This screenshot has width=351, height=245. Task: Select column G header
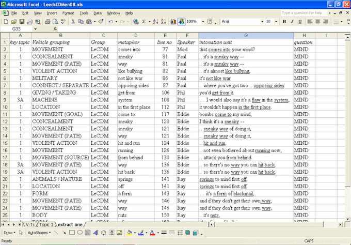246,36
